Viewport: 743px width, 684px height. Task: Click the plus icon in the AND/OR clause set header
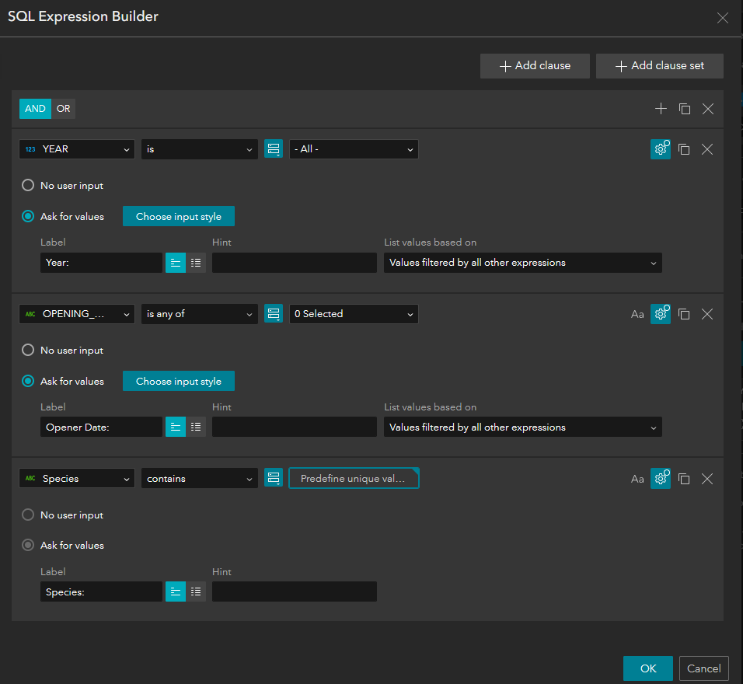pos(661,109)
